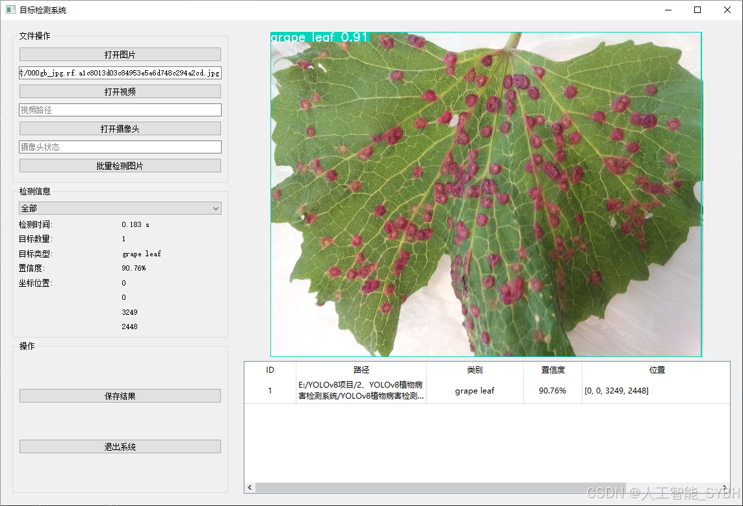Open the 全部 target filter dropdown

(x=120, y=208)
